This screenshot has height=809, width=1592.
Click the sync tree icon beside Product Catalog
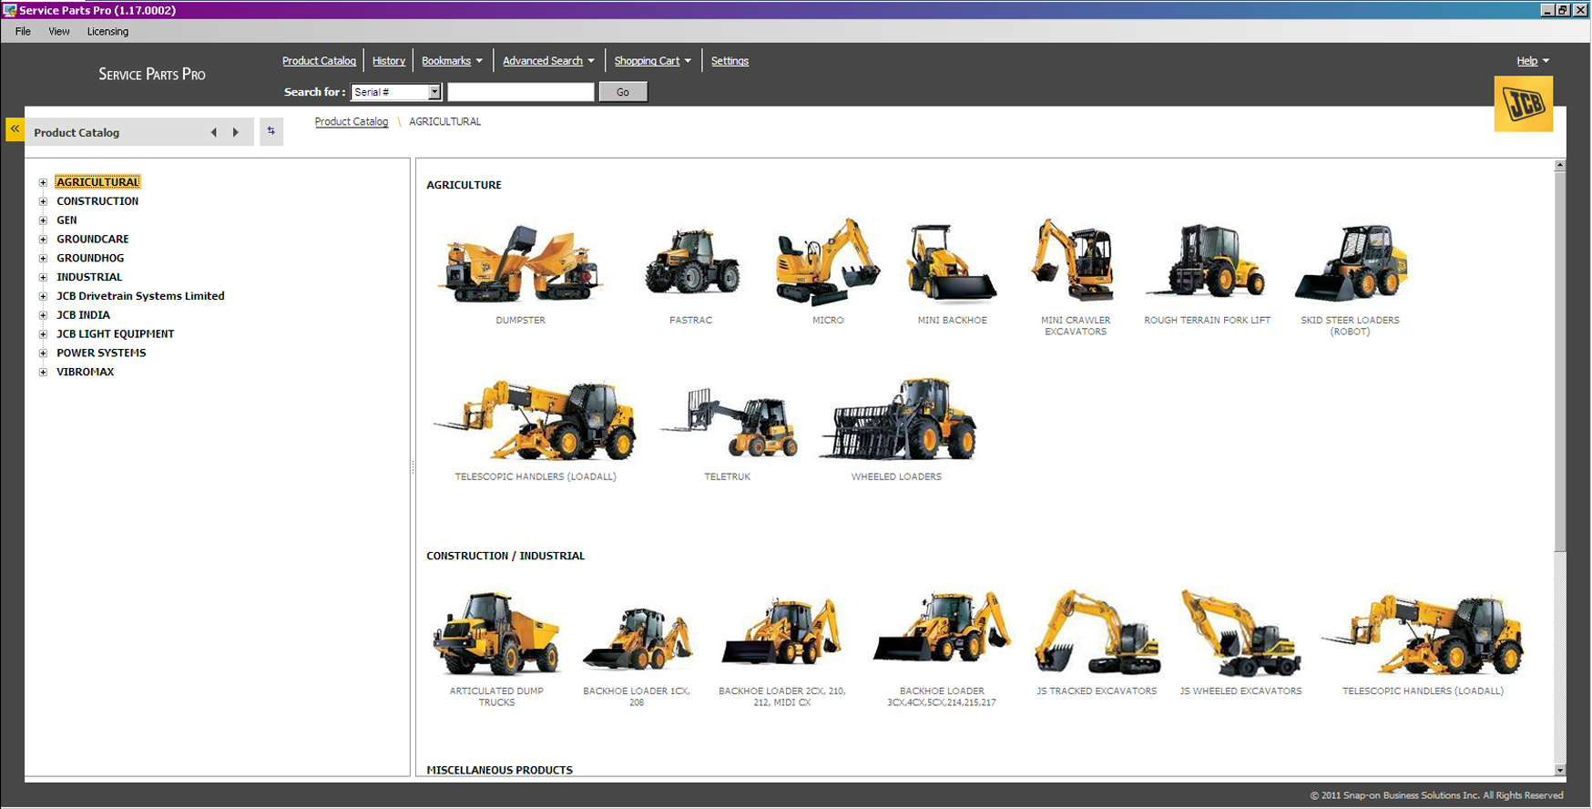pos(271,132)
